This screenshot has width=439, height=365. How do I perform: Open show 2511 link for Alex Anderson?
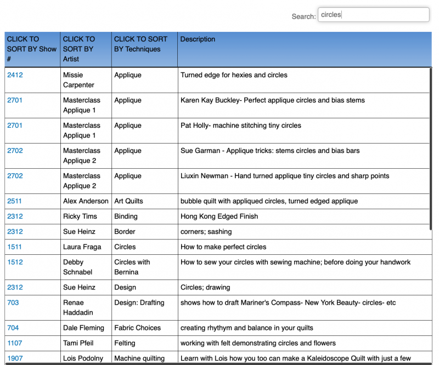[15, 201]
